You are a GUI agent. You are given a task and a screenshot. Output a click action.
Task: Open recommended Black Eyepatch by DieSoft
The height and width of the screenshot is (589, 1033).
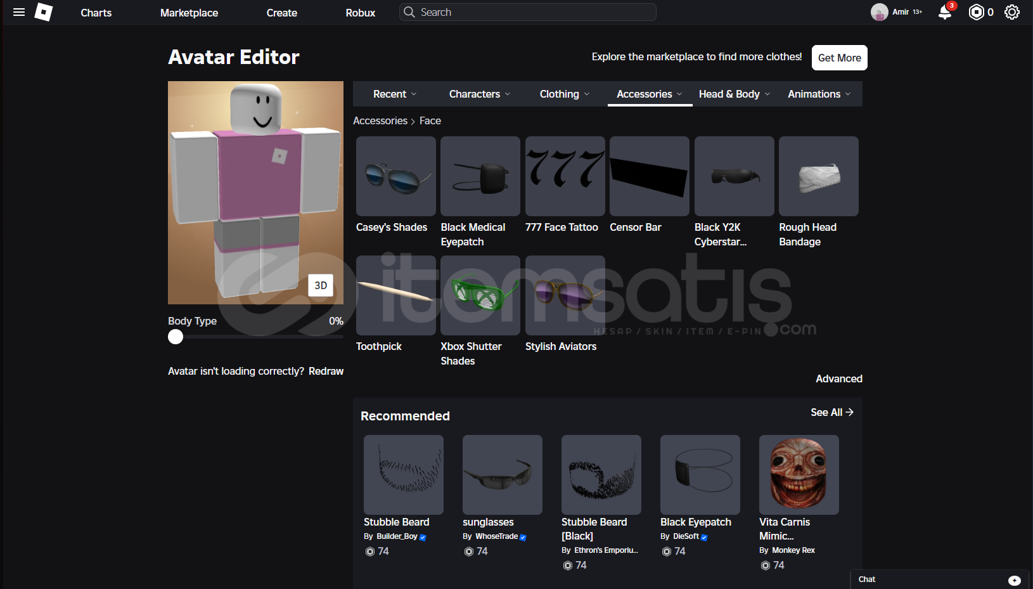[x=700, y=475]
